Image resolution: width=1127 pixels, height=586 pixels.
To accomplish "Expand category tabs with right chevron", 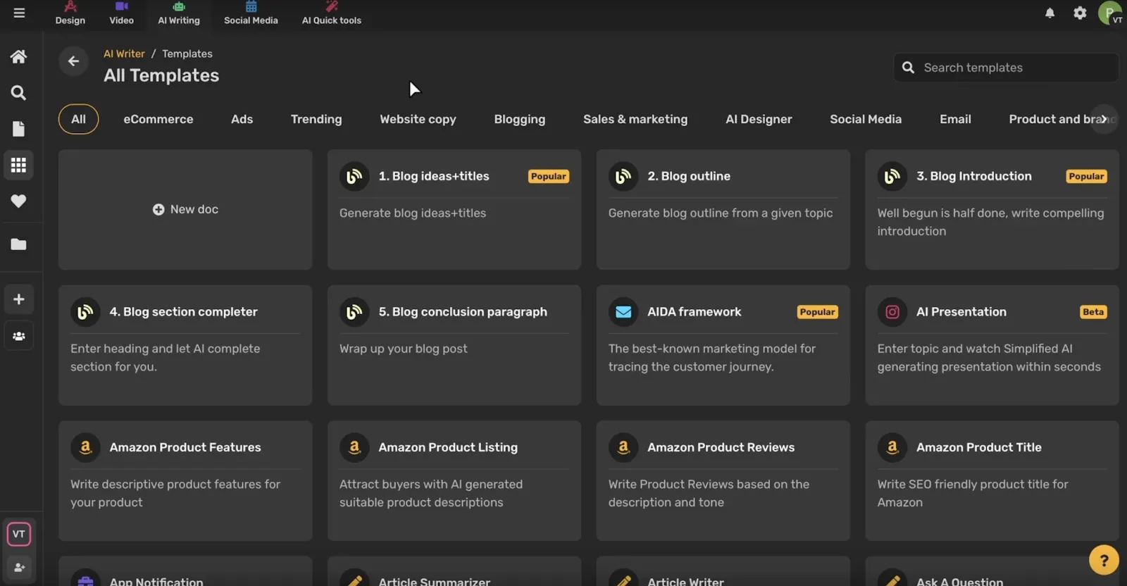I will (x=1104, y=119).
